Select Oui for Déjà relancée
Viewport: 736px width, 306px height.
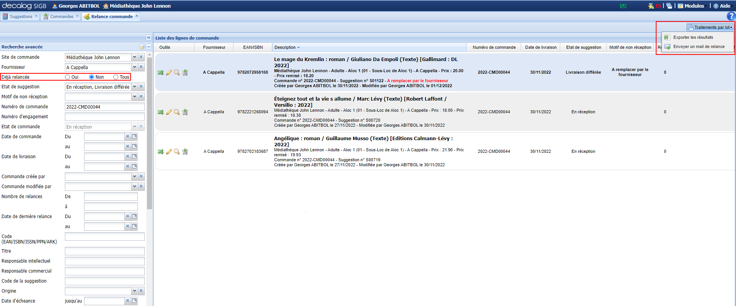point(68,77)
